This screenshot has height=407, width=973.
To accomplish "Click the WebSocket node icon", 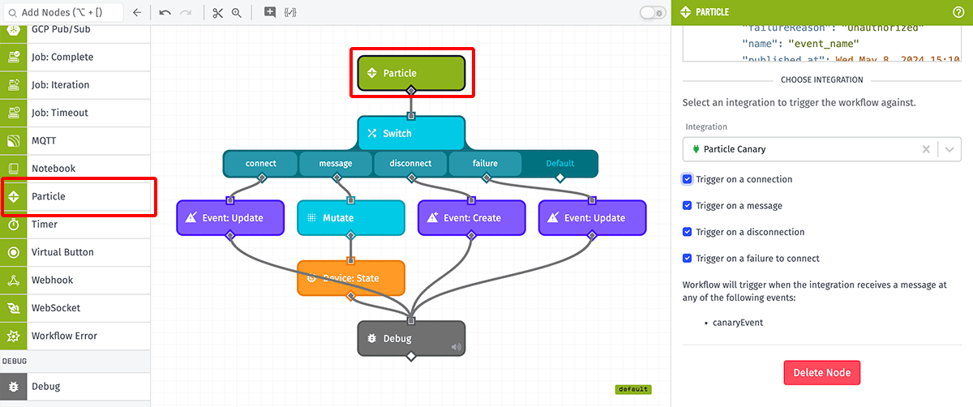I will (x=14, y=308).
